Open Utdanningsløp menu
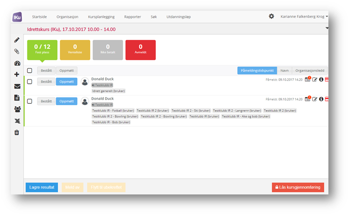Screen dimensions: 350x216 pyautogui.click(x=178, y=17)
